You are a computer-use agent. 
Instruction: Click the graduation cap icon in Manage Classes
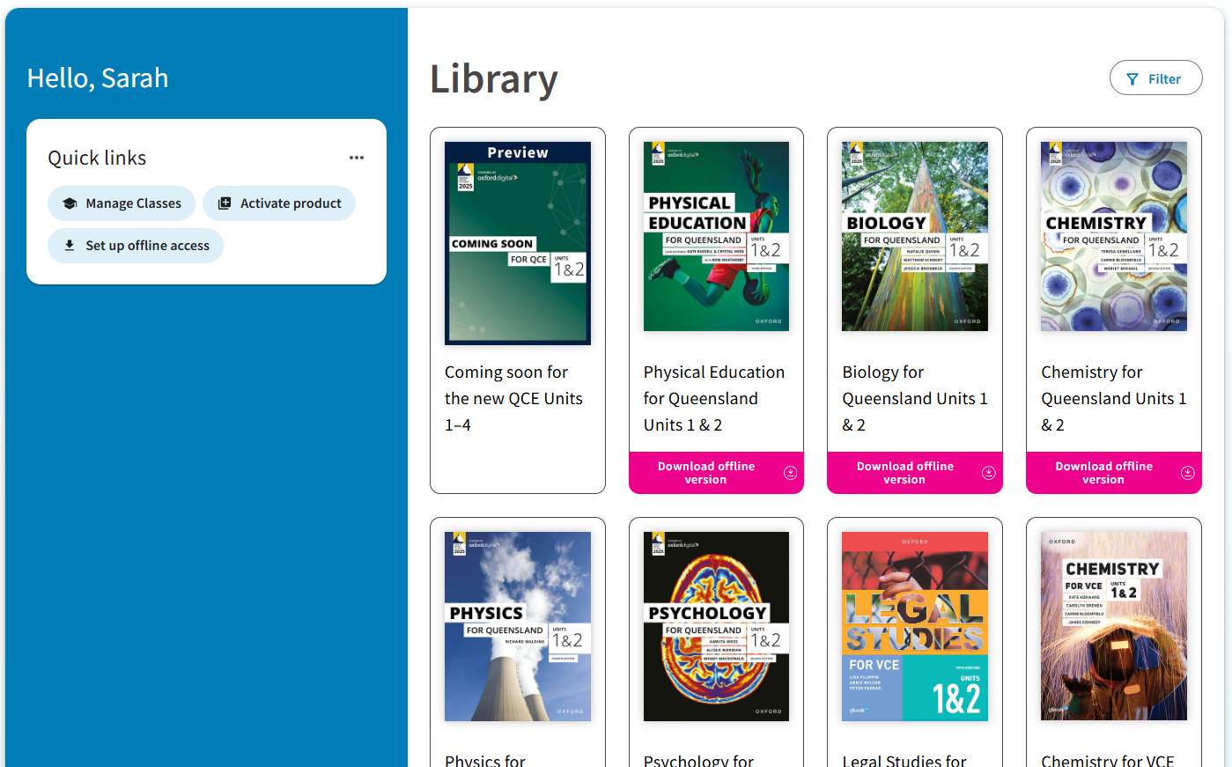70,203
